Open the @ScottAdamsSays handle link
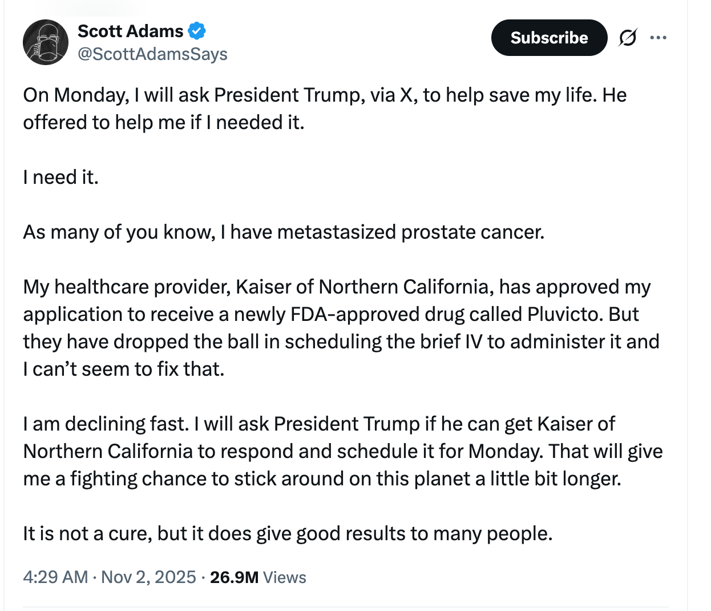 pos(152,54)
